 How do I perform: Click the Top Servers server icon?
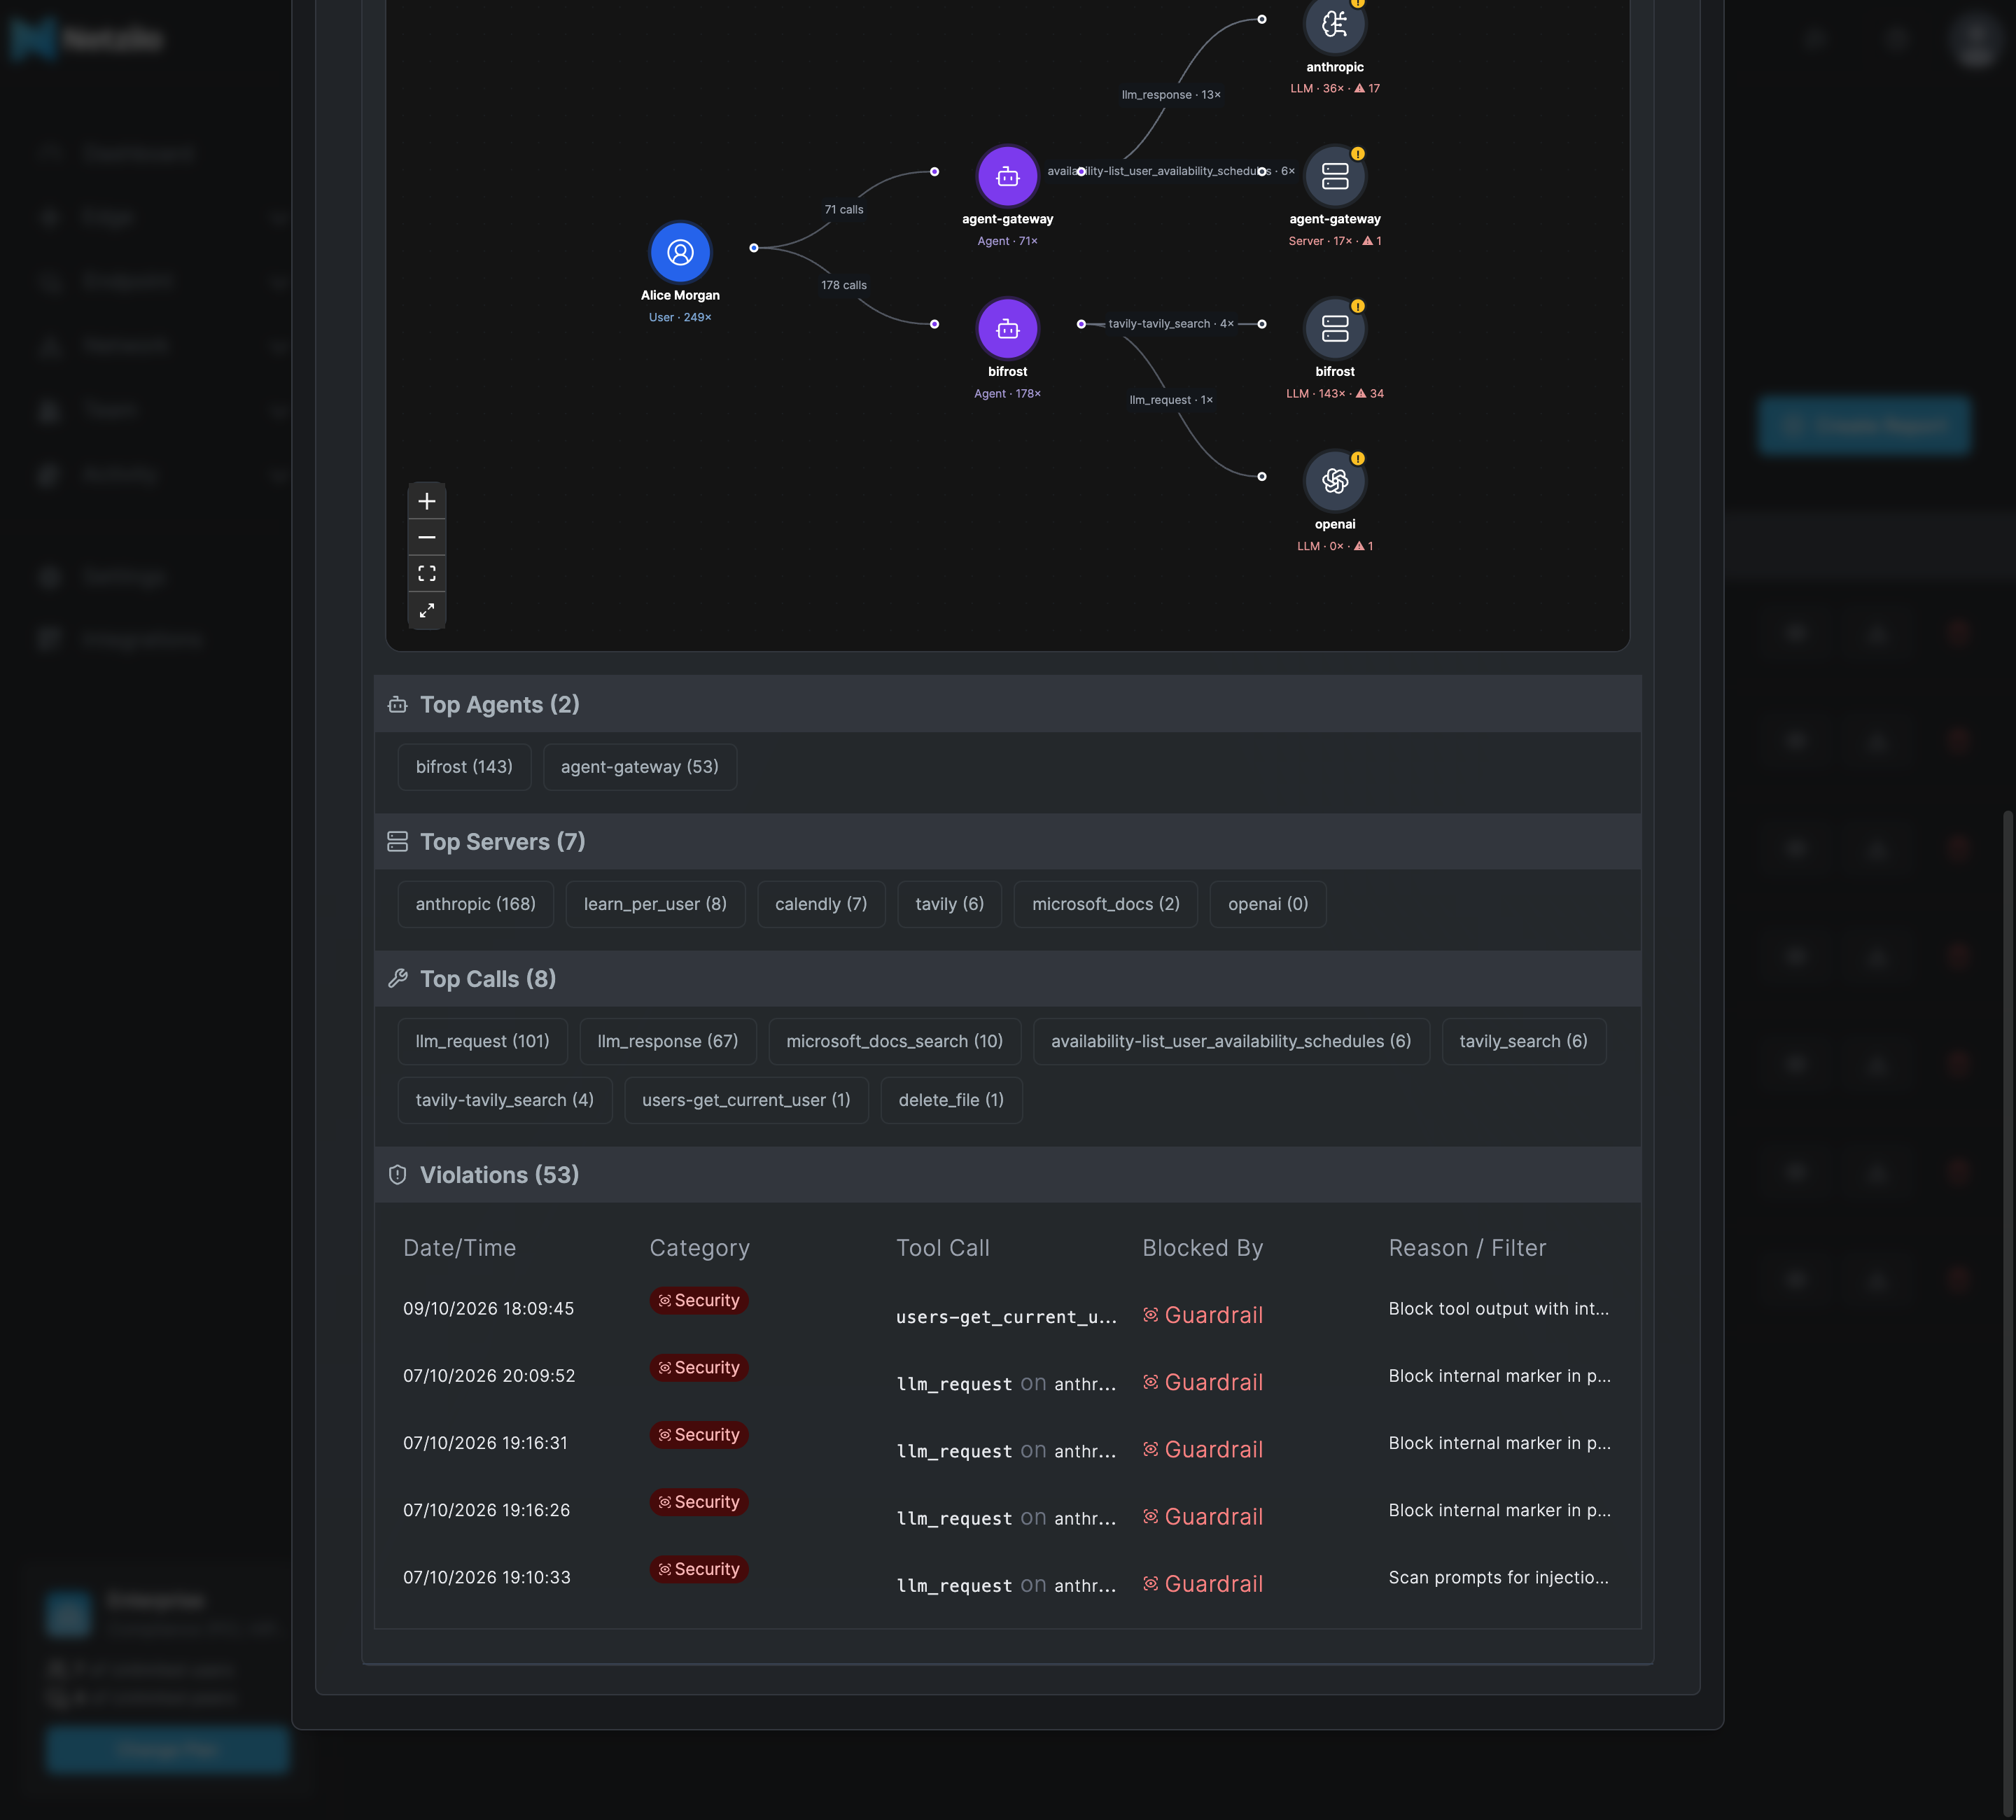pos(397,842)
